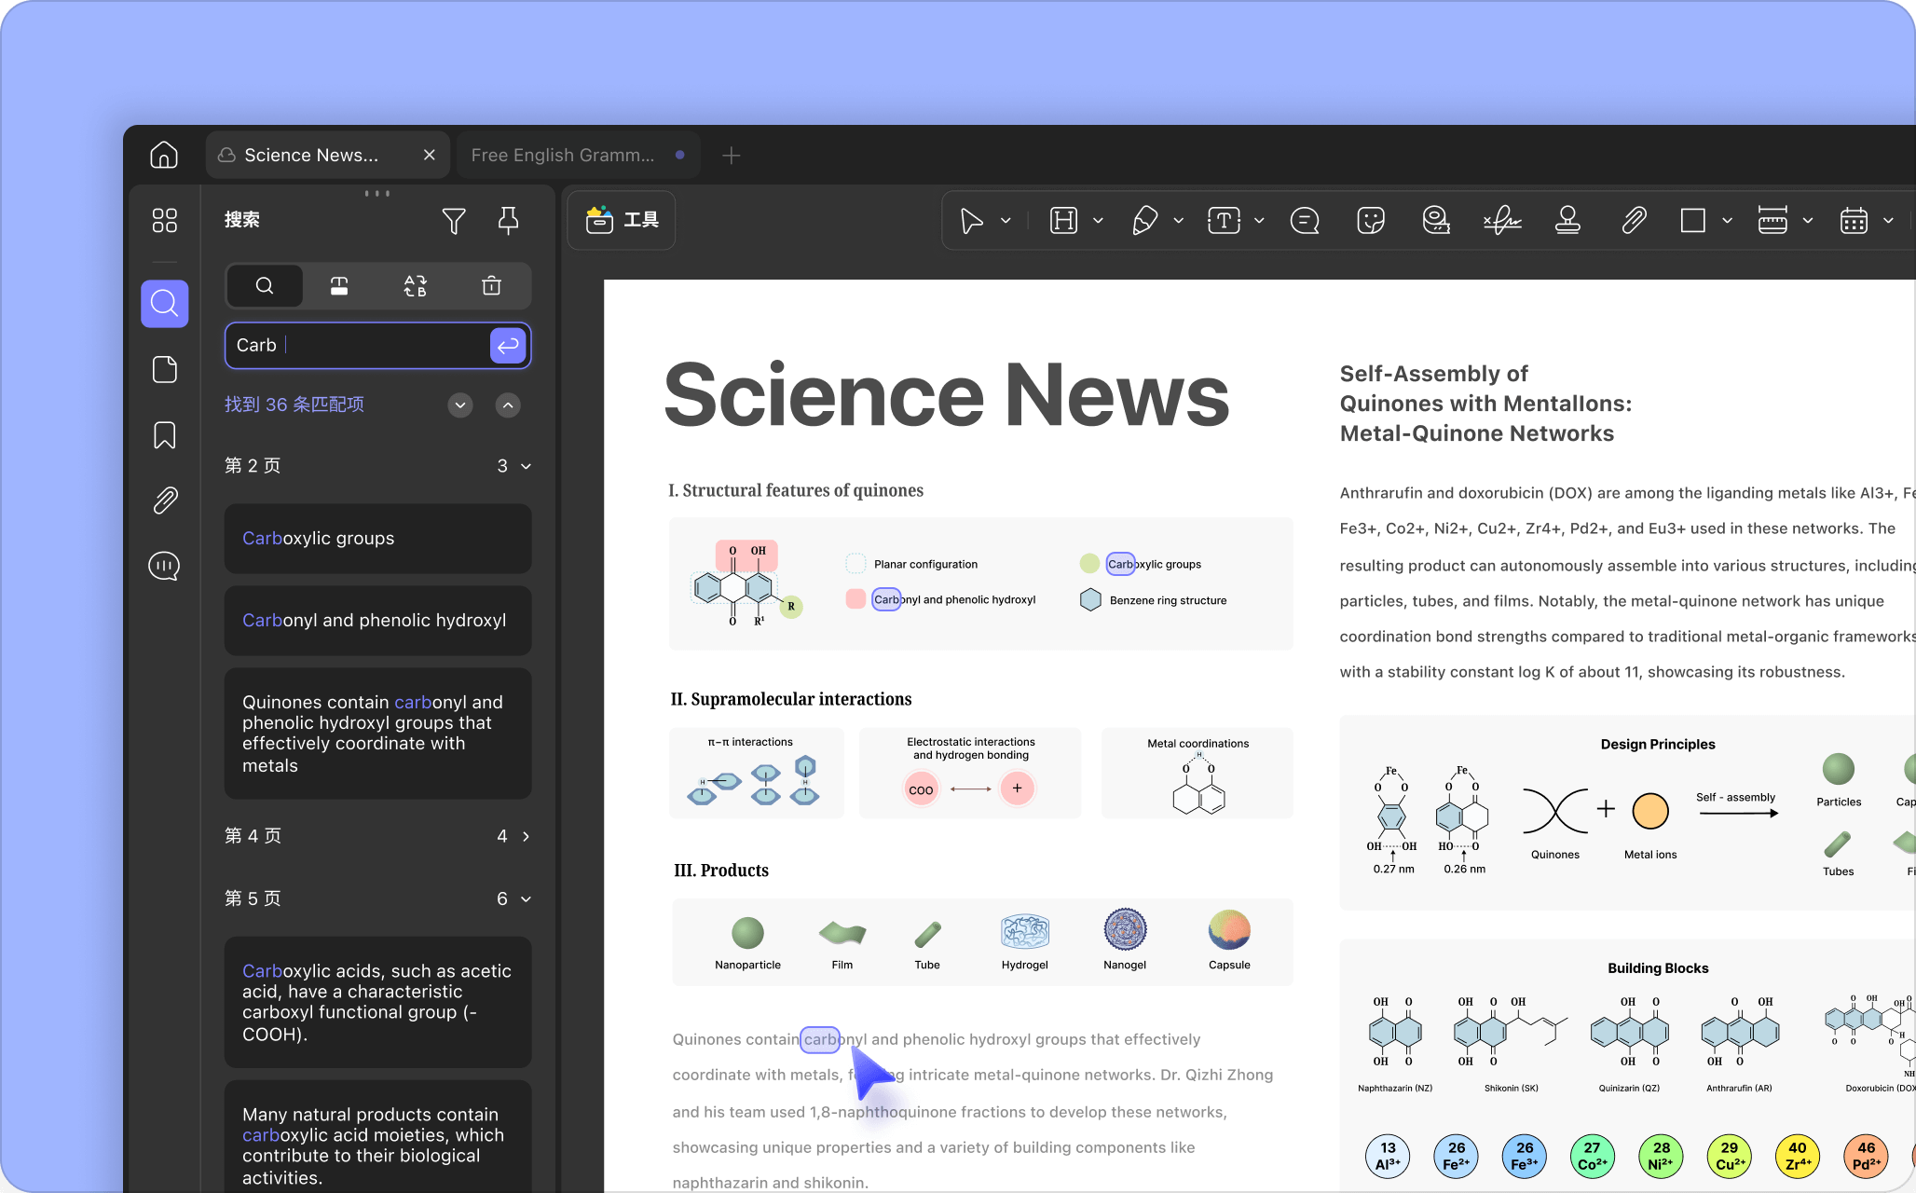Viewport: 1916px width, 1193px height.
Task: Pin the search panel
Action: pos(508,221)
